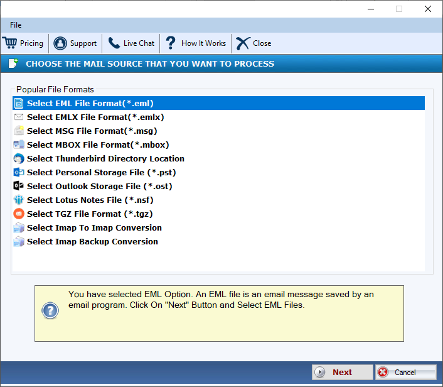Select Outlook Storage File (*.ost) option
443x387 pixels.
pos(100,187)
